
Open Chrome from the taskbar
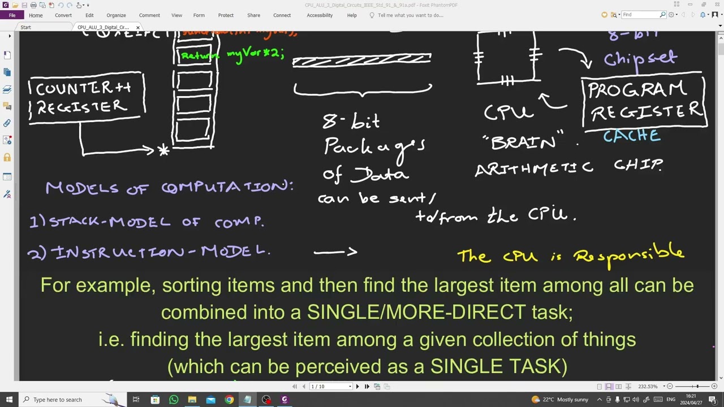pos(229,400)
